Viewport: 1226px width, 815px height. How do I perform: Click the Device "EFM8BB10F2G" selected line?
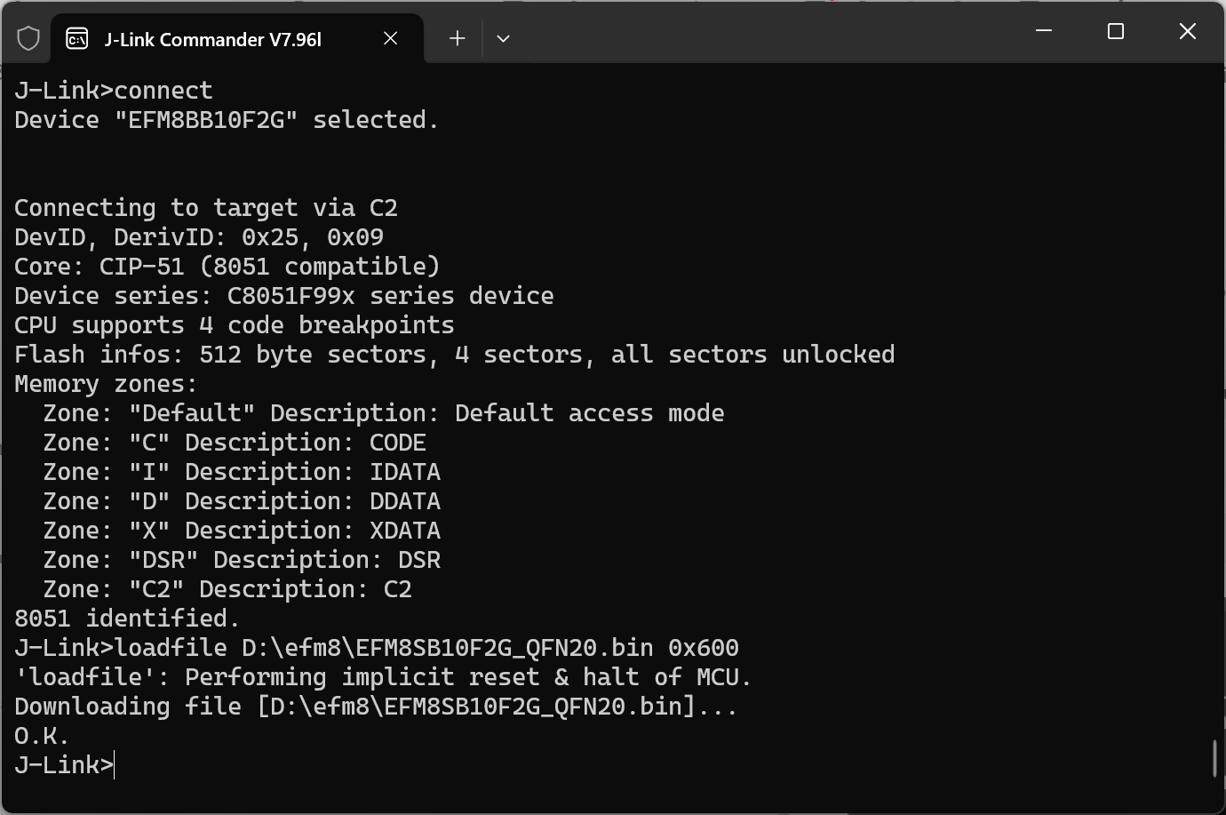pyautogui.click(x=227, y=120)
